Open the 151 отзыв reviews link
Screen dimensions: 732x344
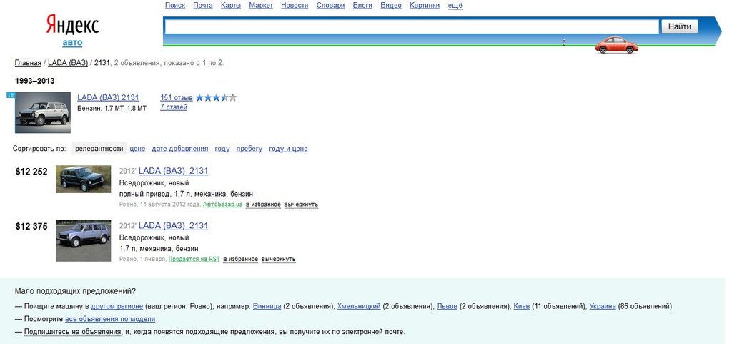pyautogui.click(x=177, y=97)
